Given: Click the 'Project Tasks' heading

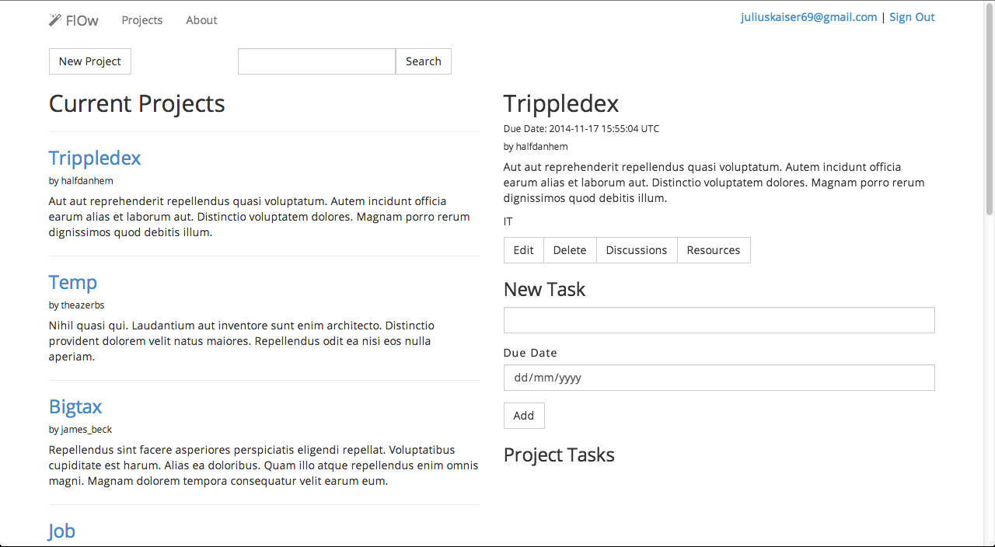Looking at the screenshot, I should [x=559, y=455].
